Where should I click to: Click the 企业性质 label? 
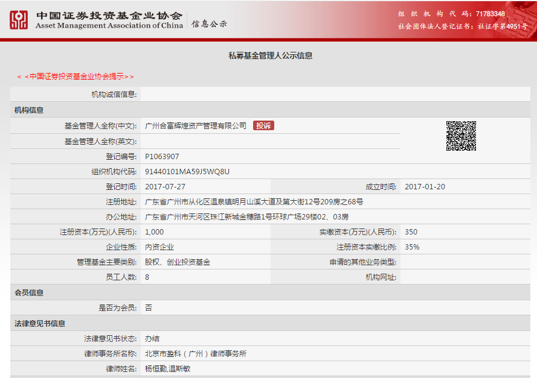(121, 247)
